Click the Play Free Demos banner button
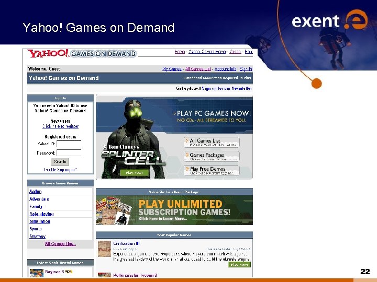 click(x=212, y=170)
